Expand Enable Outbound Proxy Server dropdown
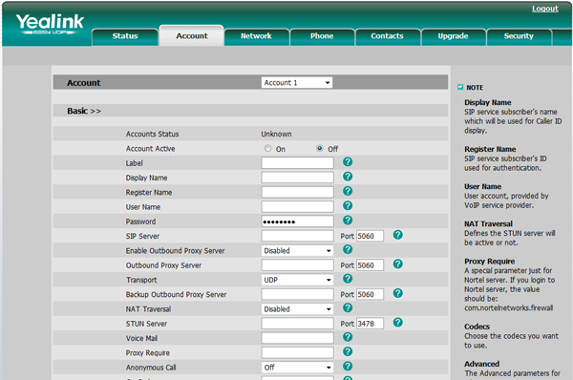This screenshot has height=380, width=573. (x=297, y=251)
